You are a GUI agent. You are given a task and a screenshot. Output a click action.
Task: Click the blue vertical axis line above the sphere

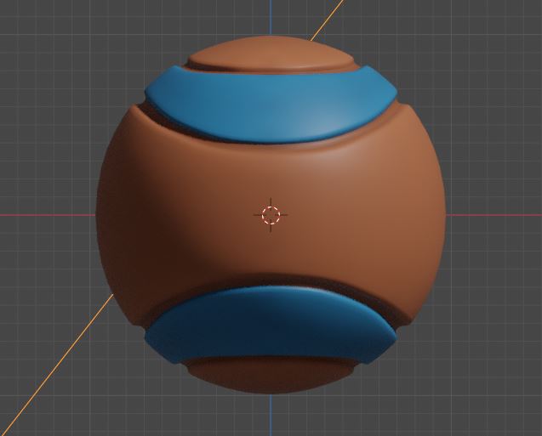[271, 19]
